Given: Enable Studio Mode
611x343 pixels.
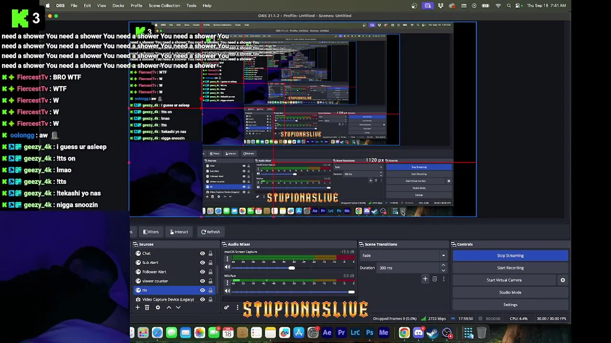Looking at the screenshot, I should [x=510, y=293].
